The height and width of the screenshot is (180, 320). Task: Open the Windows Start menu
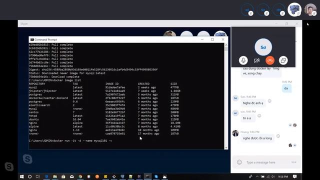pyautogui.click(x=21, y=176)
